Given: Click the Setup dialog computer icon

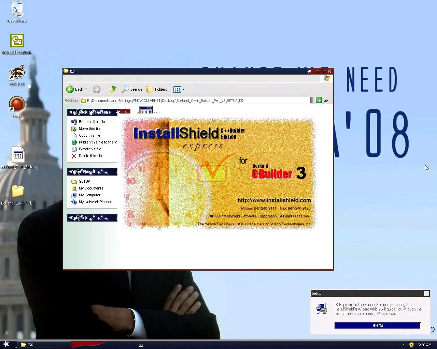Looking at the screenshot, I should (322, 308).
